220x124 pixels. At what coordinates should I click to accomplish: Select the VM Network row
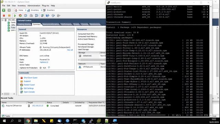92,67
